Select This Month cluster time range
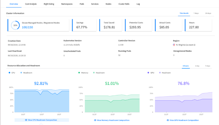Image resolution: width=219 pixels, height=125 pixels. 184,13
